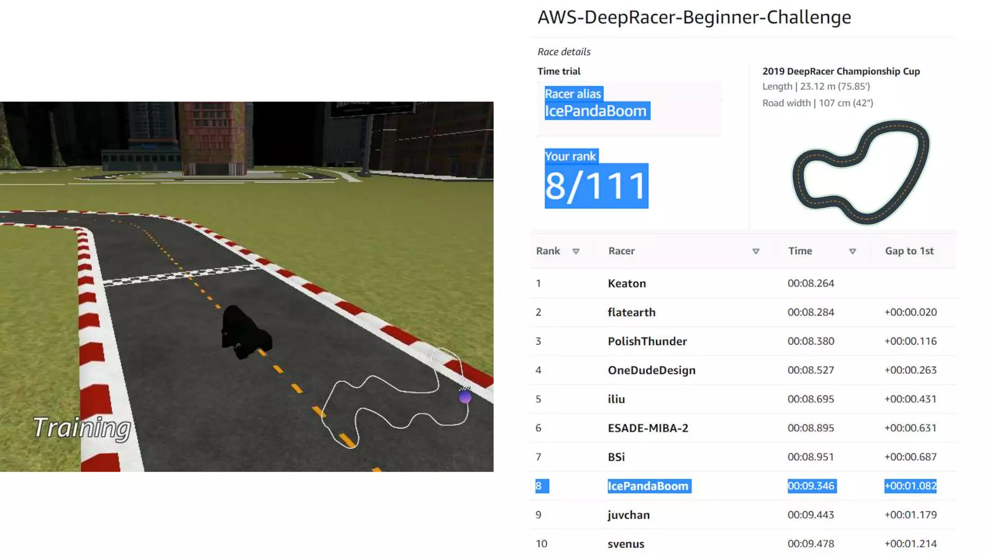Image resolution: width=987 pixels, height=555 pixels.
Task: Click the 8/111 rank badge
Action: coord(596,186)
